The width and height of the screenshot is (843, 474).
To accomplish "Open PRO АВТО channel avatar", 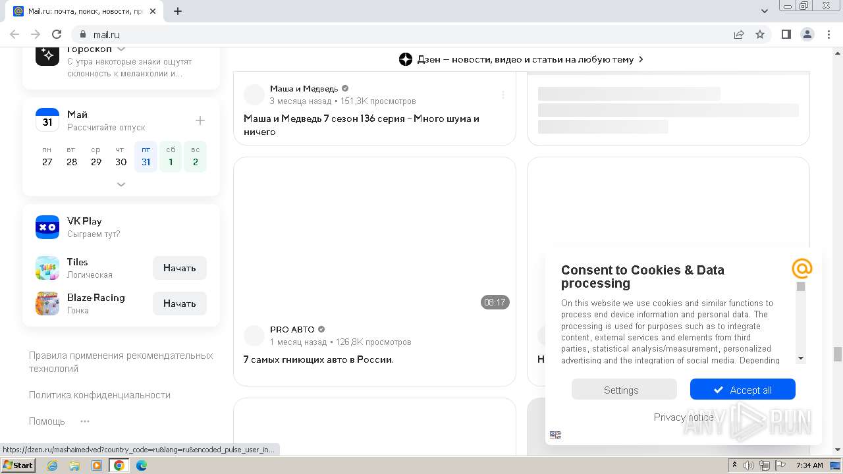I will 254,336.
